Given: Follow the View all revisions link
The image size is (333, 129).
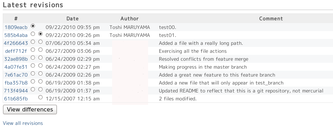Looking at the screenshot, I should tap(23, 123).
